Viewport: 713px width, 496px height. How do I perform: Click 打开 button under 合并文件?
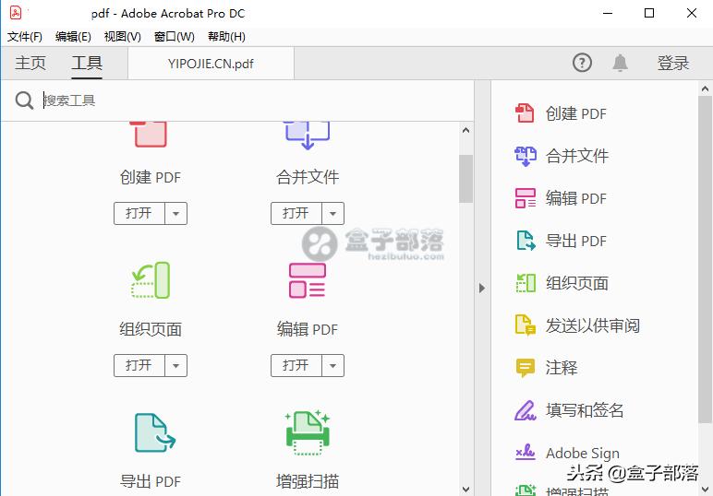[x=296, y=213]
